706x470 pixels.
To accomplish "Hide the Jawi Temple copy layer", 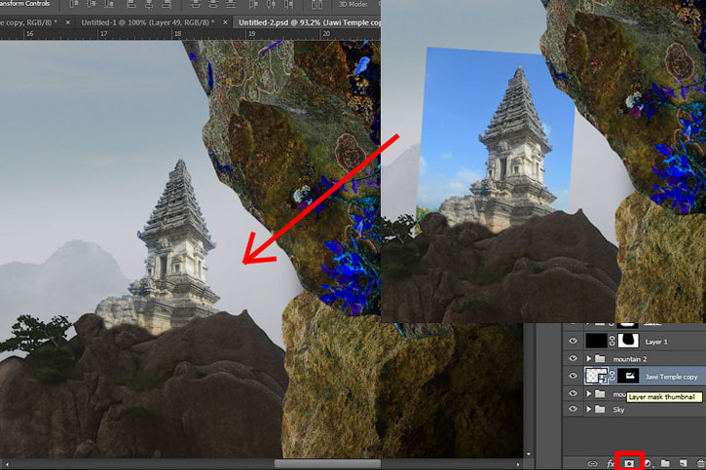I will click(573, 376).
